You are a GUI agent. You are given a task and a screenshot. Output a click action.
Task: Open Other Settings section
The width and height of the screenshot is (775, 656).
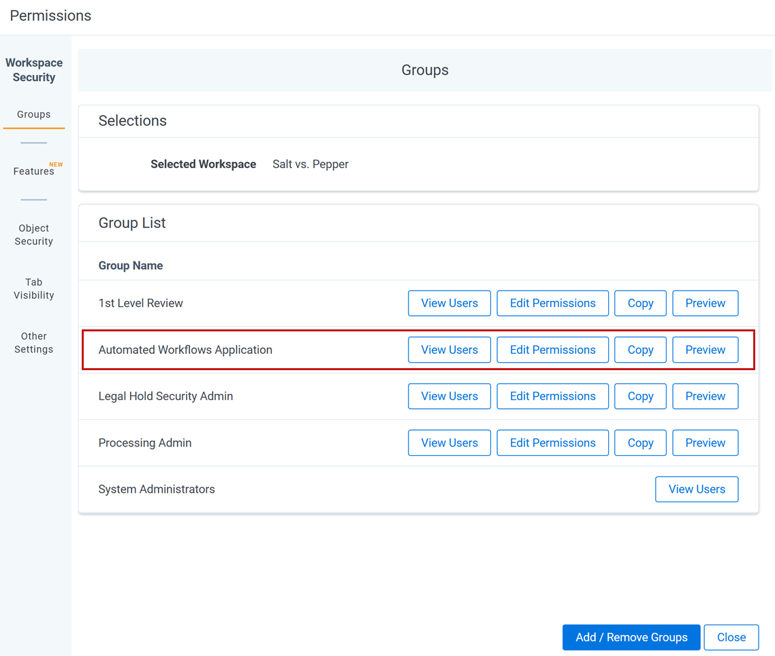(x=33, y=342)
